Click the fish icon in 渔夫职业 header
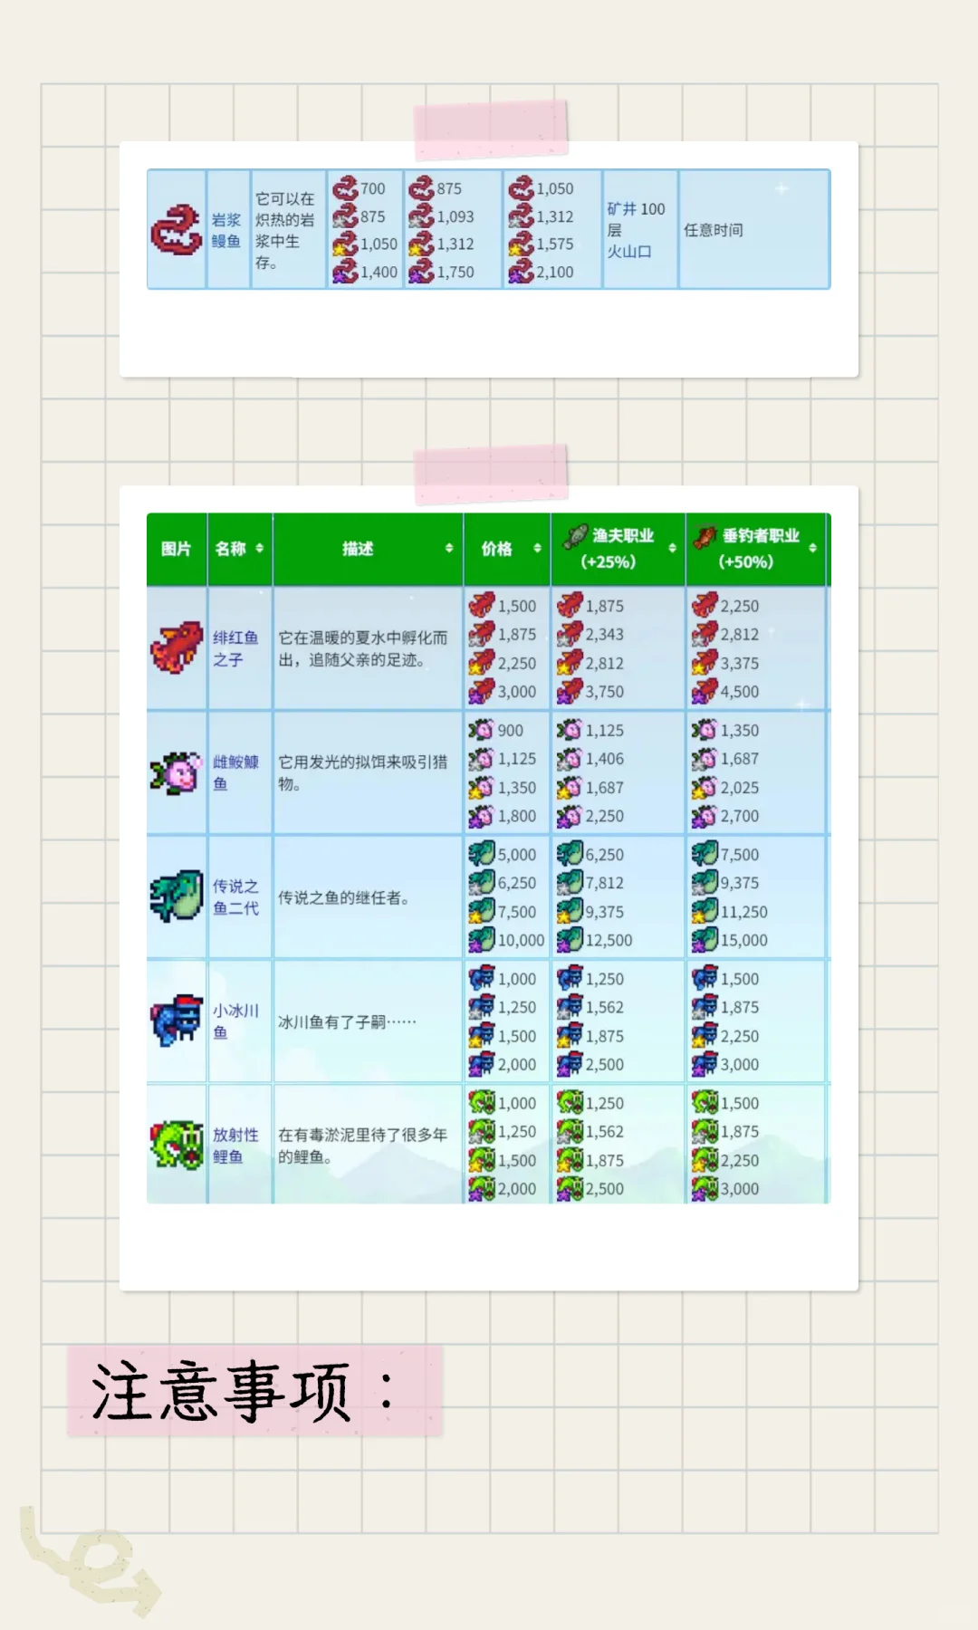This screenshot has width=978, height=1630. 575,536
